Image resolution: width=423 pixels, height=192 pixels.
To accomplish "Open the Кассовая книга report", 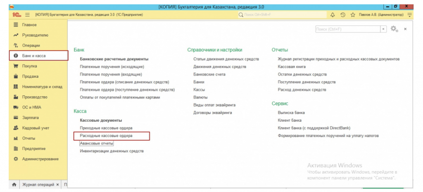I will tap(292, 67).
